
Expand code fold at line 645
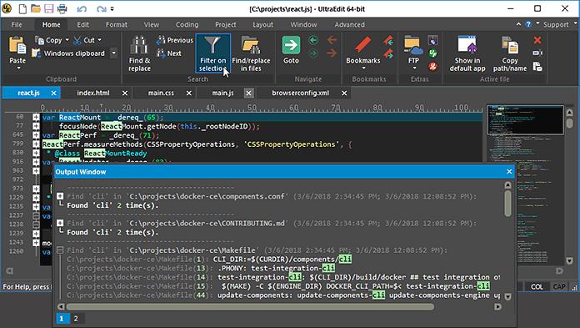[x=36, y=135]
